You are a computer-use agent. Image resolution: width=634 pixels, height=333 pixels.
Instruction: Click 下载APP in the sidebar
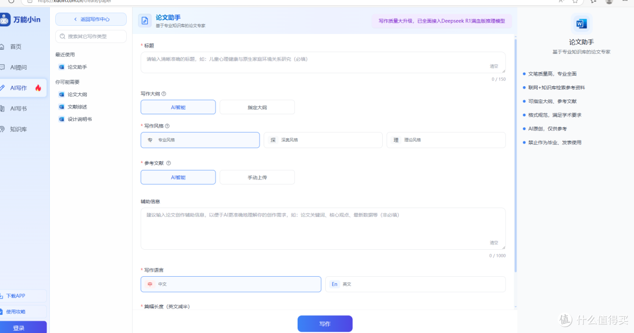(x=23, y=296)
